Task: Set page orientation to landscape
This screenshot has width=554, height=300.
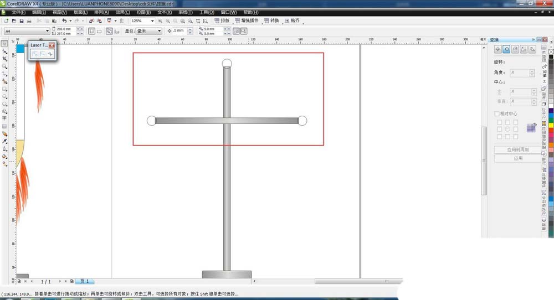Action: point(99,31)
